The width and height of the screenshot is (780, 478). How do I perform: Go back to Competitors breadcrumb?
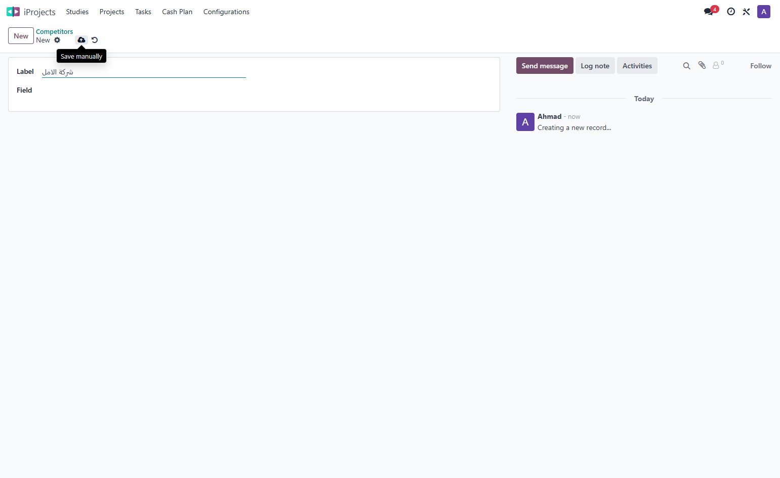coord(54,31)
